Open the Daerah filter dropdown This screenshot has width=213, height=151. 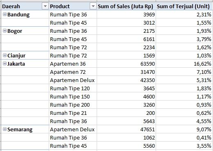click(45, 6)
